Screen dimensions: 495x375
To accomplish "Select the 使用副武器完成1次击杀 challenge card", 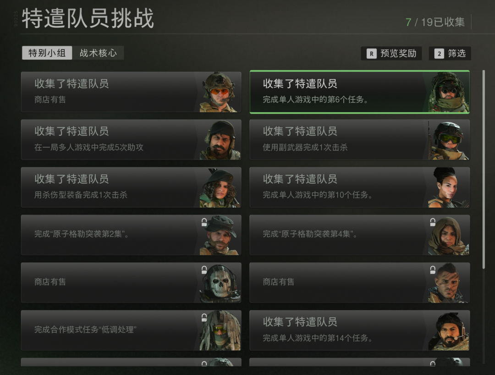I will [360, 139].
